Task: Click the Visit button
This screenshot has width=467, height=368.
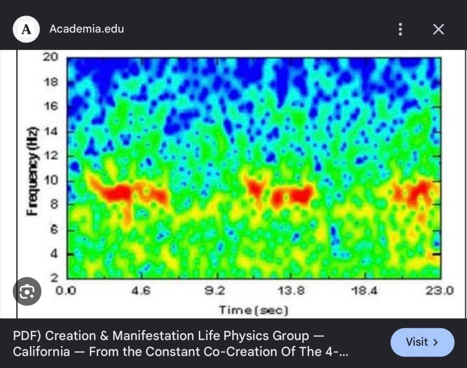Action: 422,342
